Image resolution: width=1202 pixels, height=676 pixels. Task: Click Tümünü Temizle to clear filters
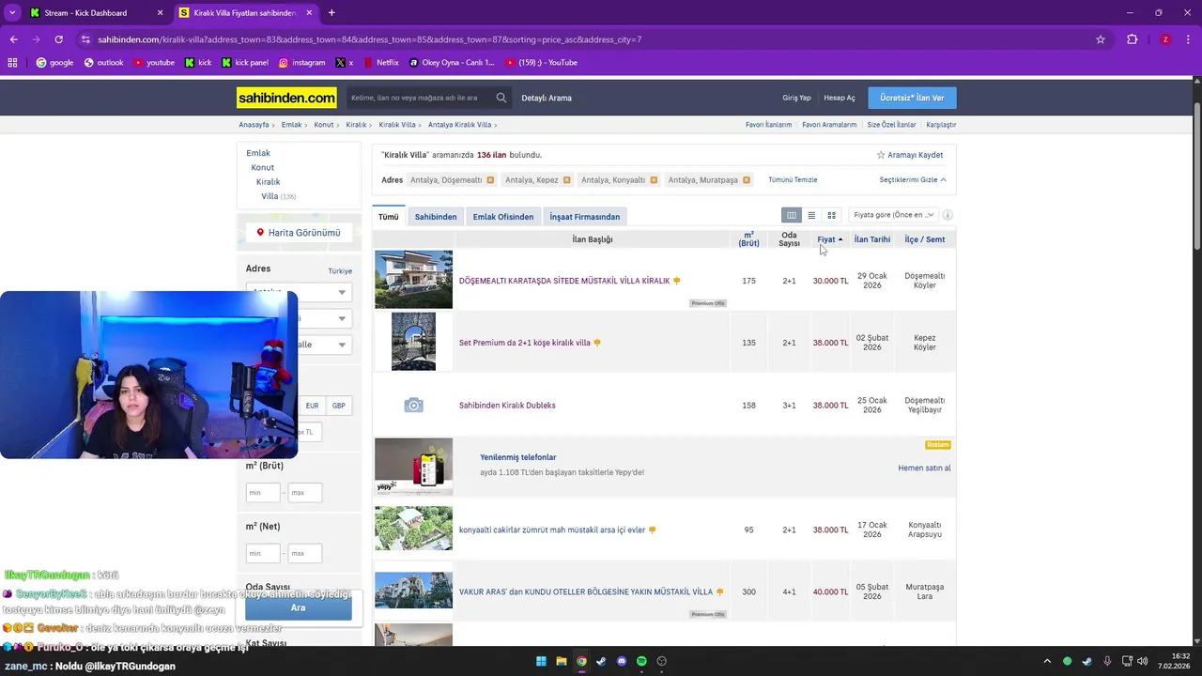tap(793, 180)
